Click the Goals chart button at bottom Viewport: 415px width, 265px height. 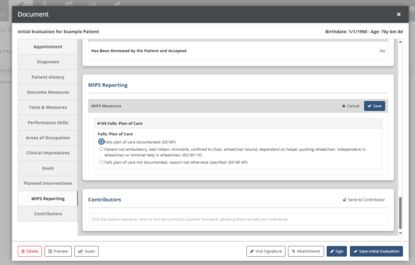pos(86,251)
